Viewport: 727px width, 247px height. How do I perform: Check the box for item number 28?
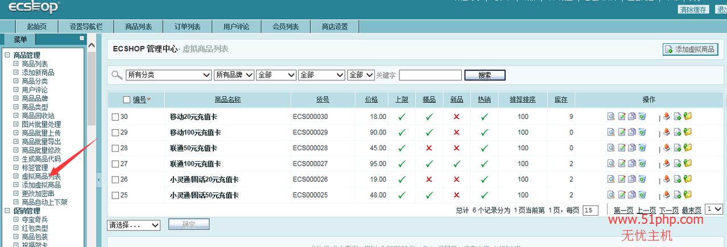115,149
